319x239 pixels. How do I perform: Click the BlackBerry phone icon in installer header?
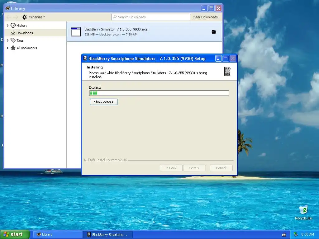227,72
